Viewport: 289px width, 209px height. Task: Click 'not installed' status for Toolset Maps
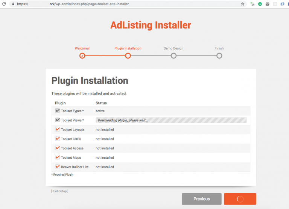coord(105,158)
